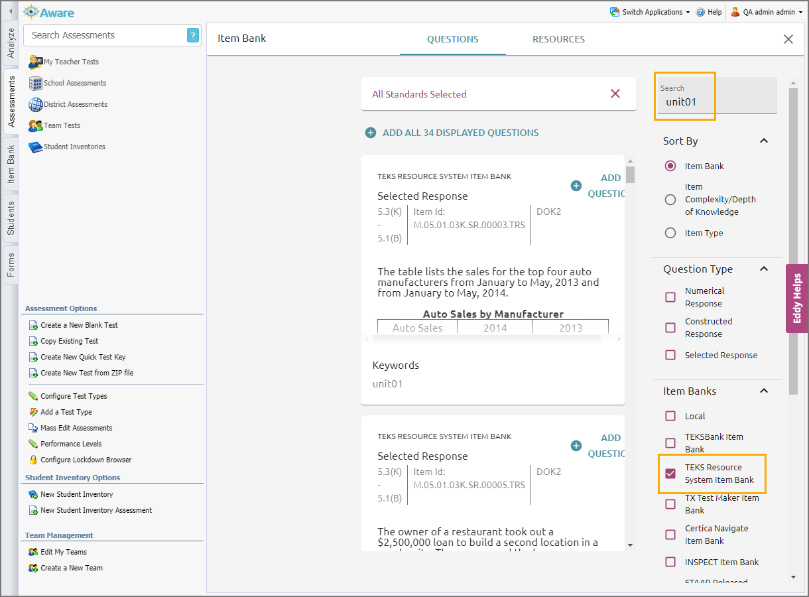Image resolution: width=809 pixels, height=597 pixels.
Task: Open the Assessments side tab
Action: [x=11, y=101]
